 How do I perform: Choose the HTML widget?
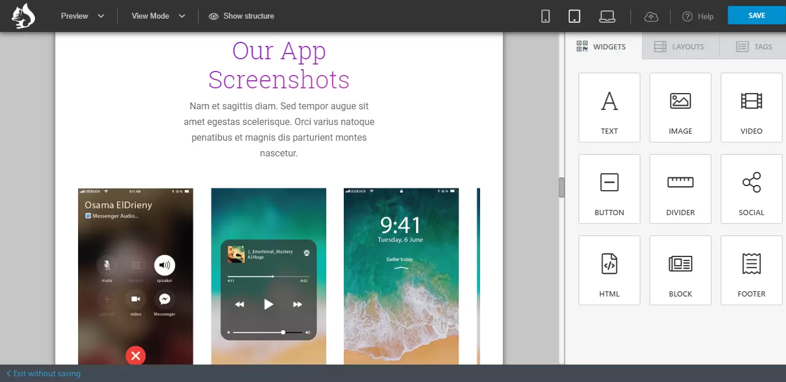pos(609,270)
